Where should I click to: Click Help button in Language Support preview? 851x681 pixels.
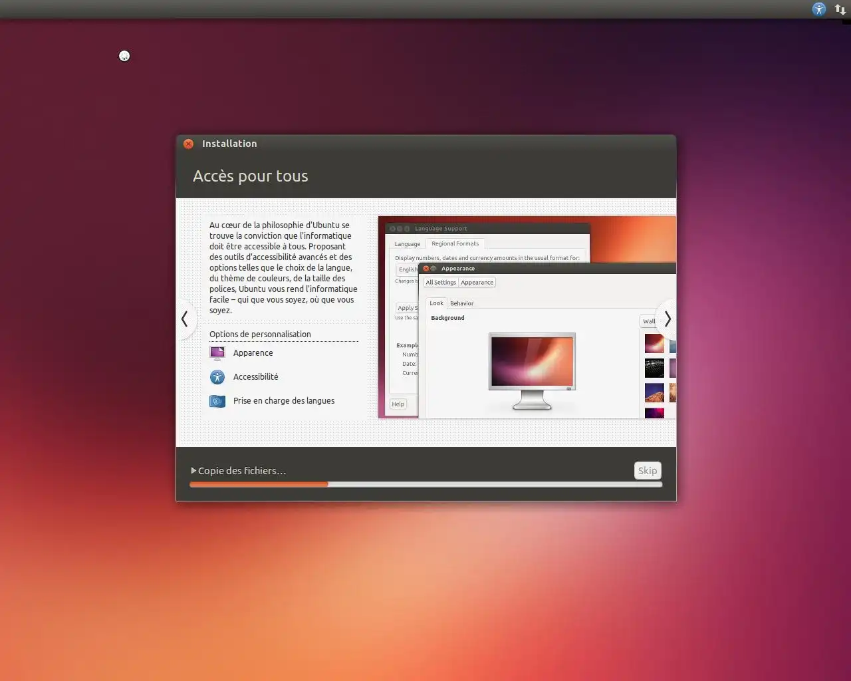398,404
